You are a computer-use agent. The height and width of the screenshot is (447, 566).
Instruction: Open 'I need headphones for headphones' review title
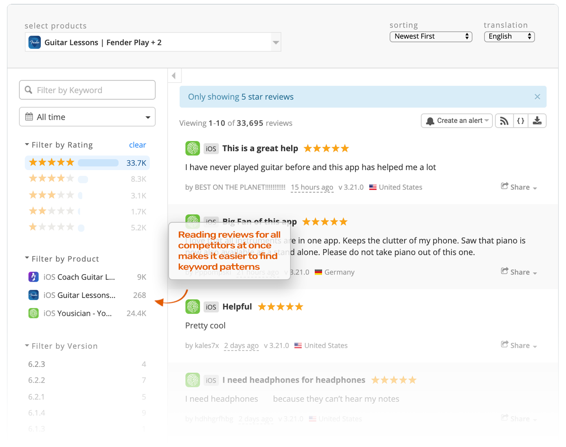click(x=294, y=380)
